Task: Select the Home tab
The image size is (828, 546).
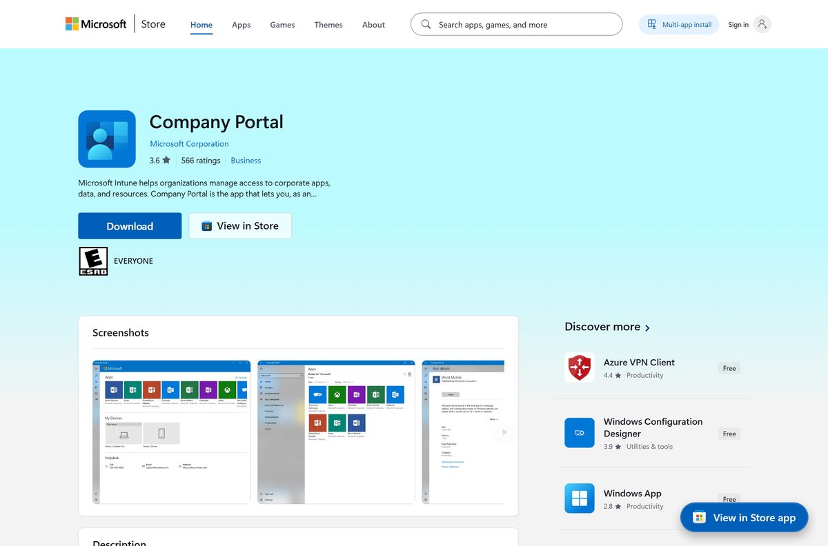Action: 201,25
